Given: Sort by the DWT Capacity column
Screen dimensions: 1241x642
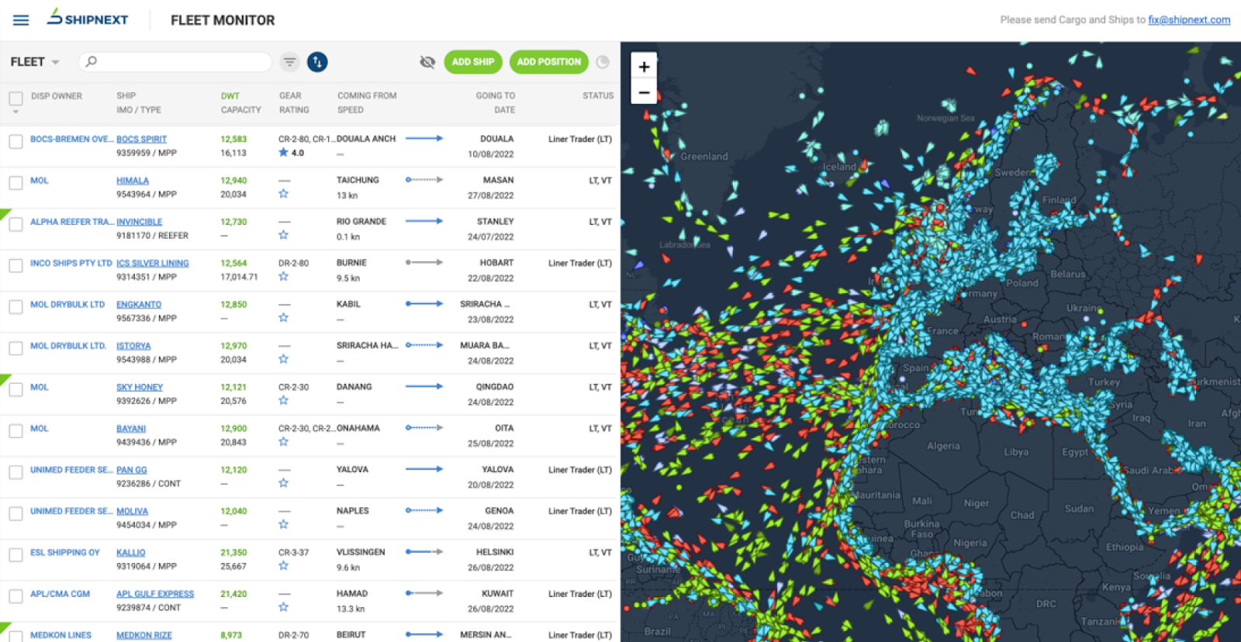Looking at the screenshot, I should coord(240,103).
